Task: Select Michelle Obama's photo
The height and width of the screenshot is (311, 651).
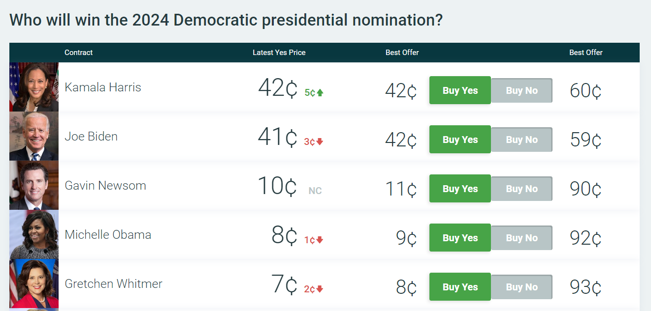Action: pos(34,234)
